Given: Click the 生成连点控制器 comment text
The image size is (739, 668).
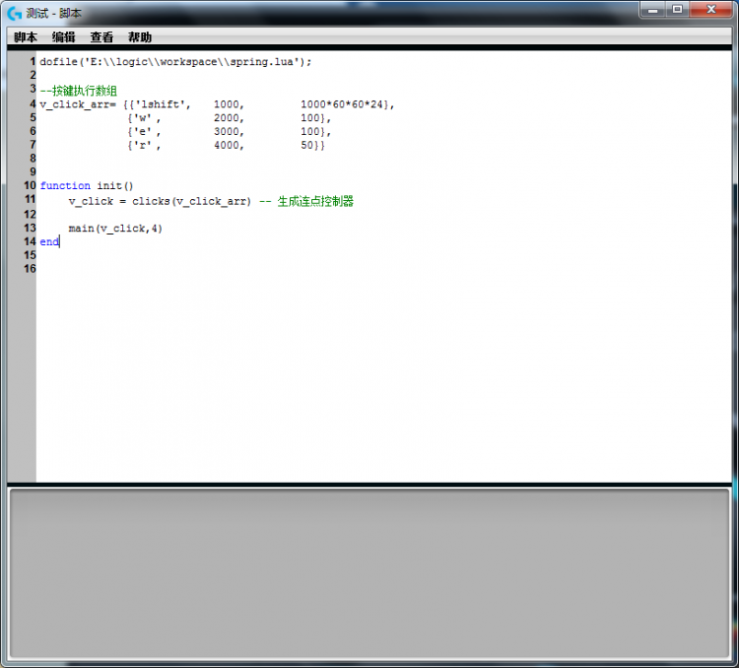Looking at the screenshot, I should click(x=314, y=201).
